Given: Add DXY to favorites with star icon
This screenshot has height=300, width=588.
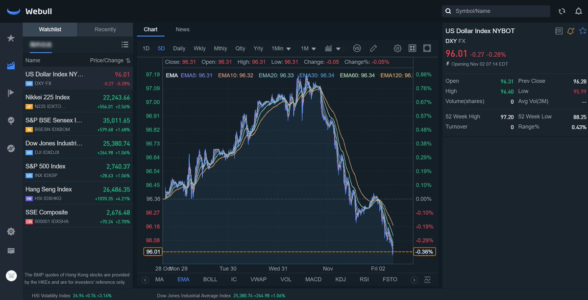Looking at the screenshot, I should [583, 31].
